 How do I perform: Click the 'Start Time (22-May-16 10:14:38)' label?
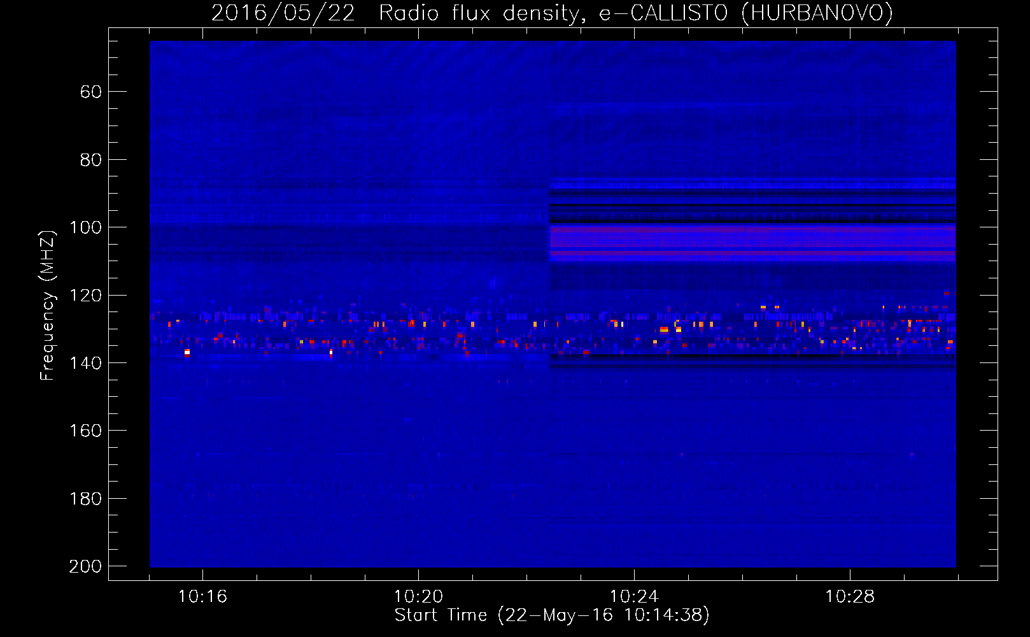point(552,615)
